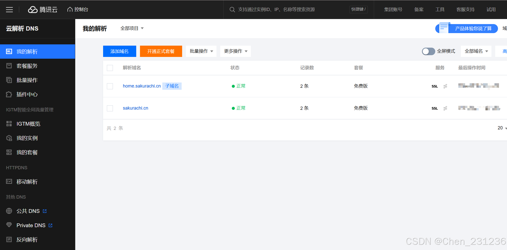Screen dimensions: 507x250
Task: Click the 产品体验您说了算 survey document icon
Action: coord(444,28)
